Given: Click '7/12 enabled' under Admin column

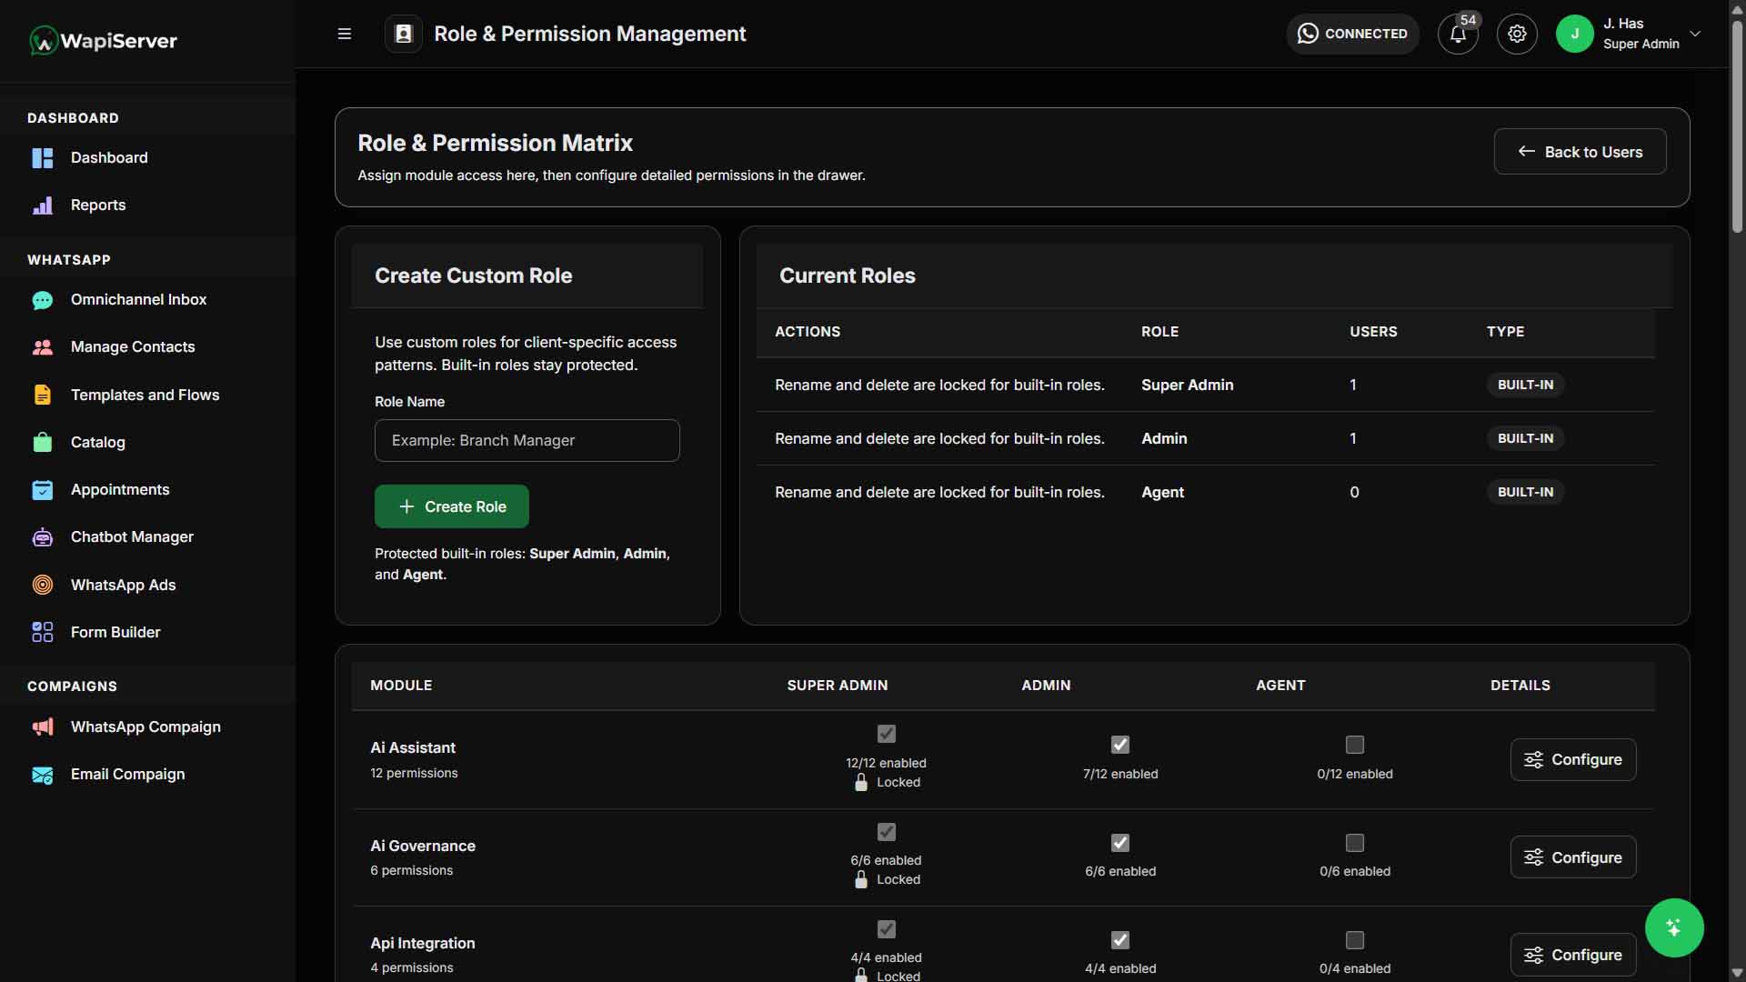Looking at the screenshot, I should 1120,774.
